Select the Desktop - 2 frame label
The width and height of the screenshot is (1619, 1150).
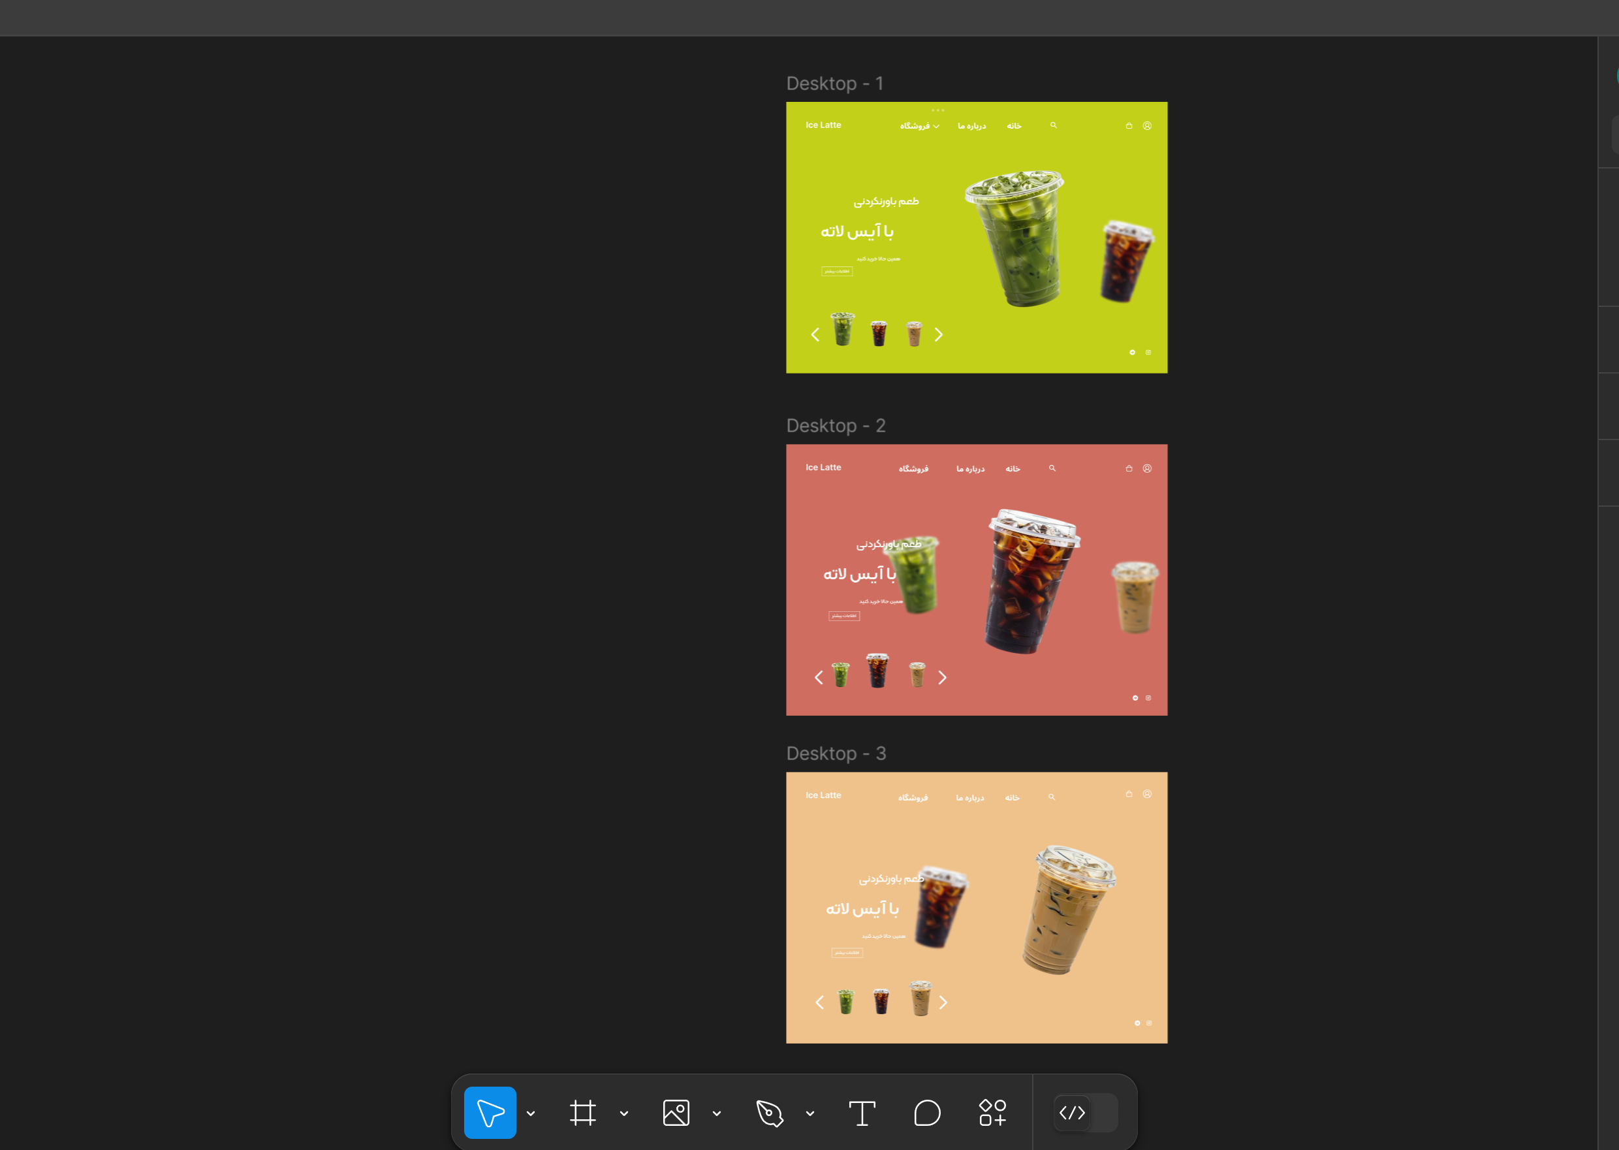pyautogui.click(x=836, y=426)
